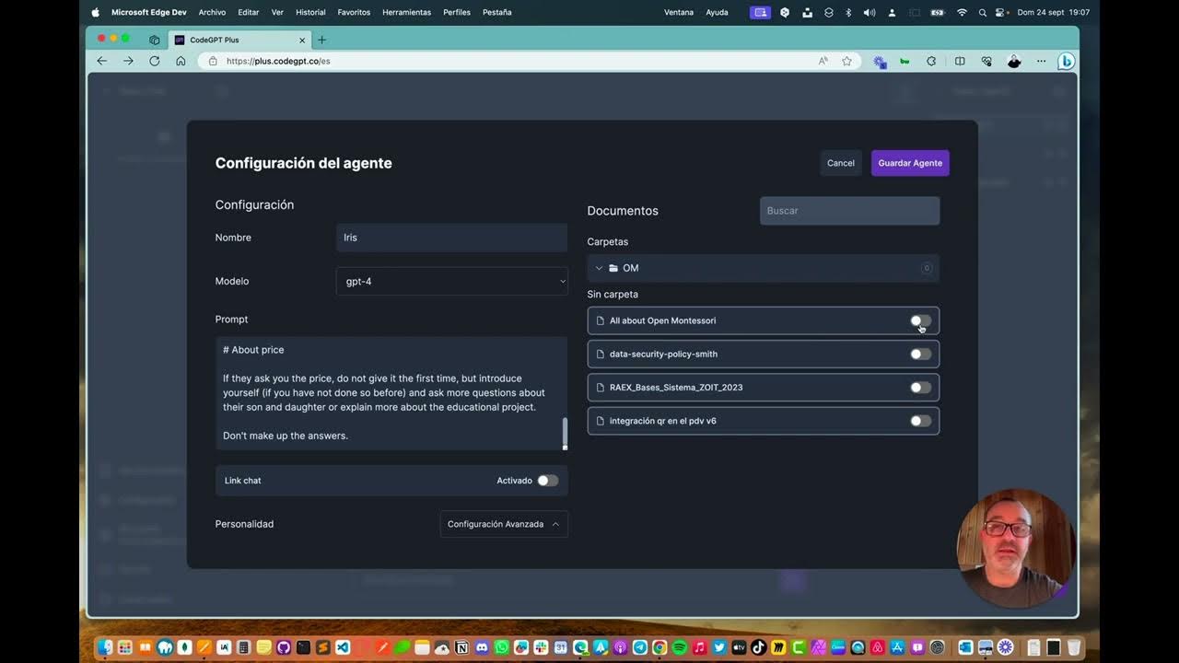Click the Guardar Agente button
The image size is (1179, 663).
(909, 163)
